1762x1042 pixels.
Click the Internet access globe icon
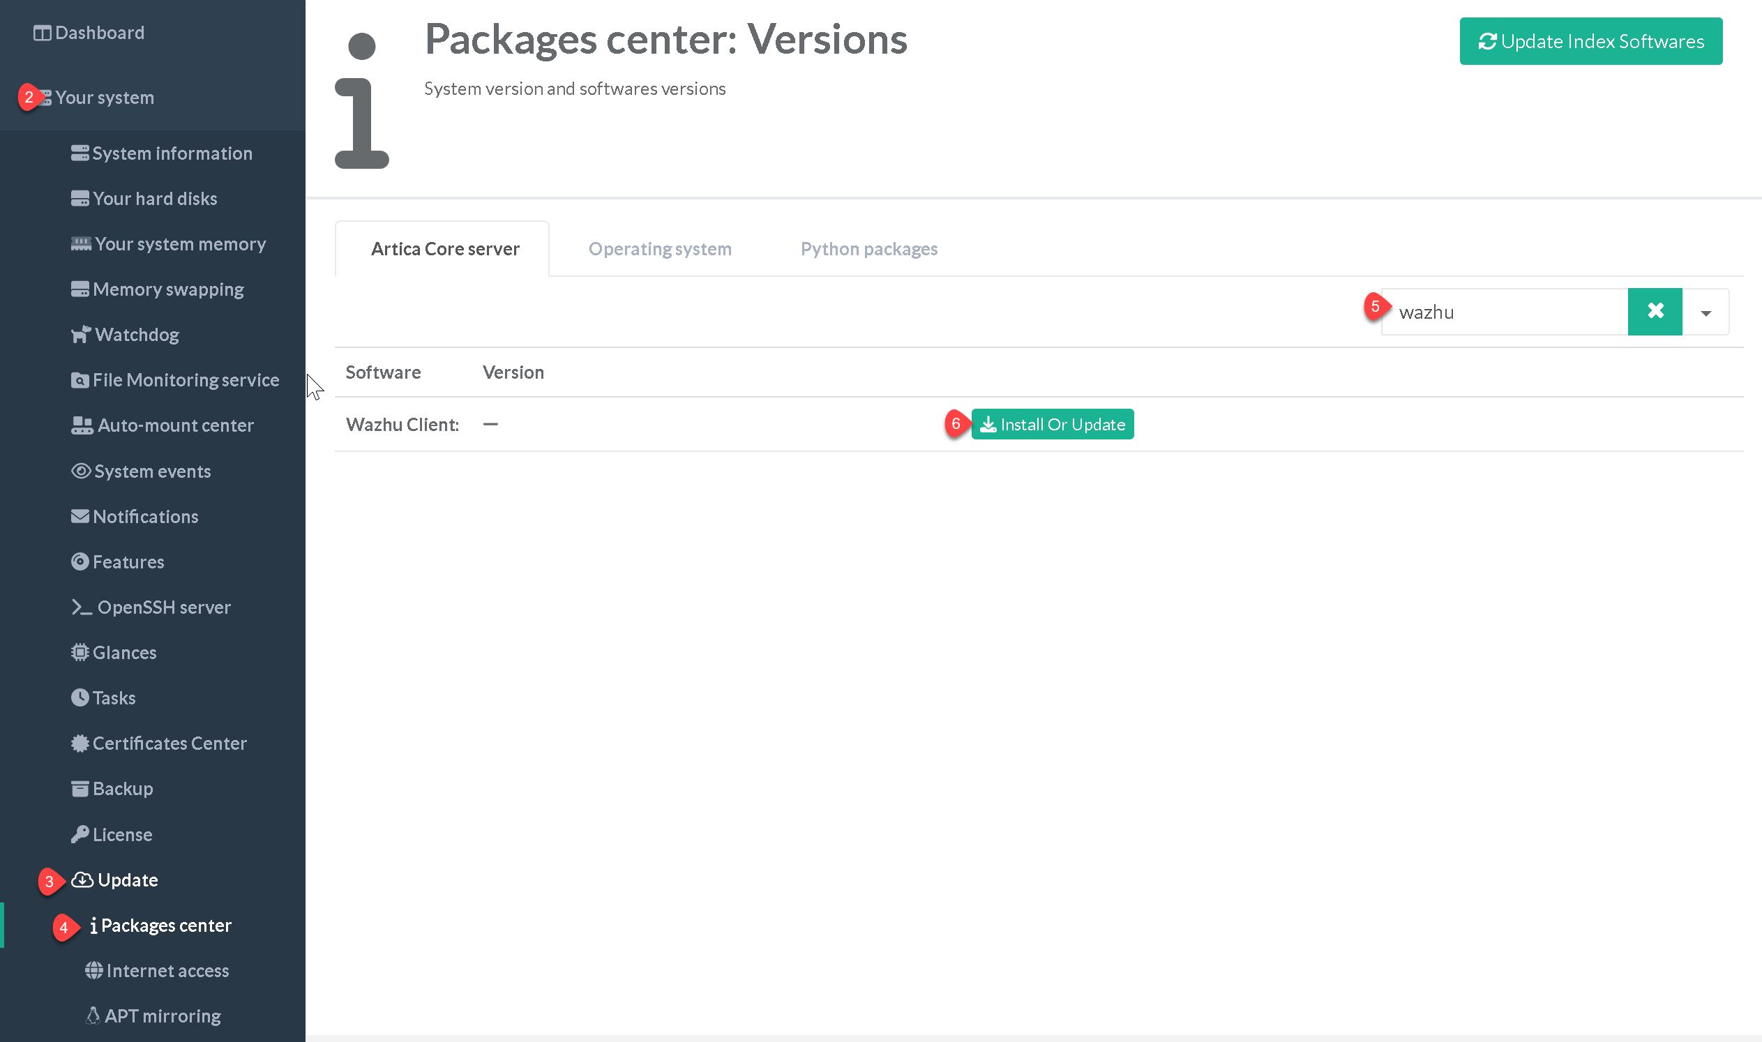[x=93, y=970]
